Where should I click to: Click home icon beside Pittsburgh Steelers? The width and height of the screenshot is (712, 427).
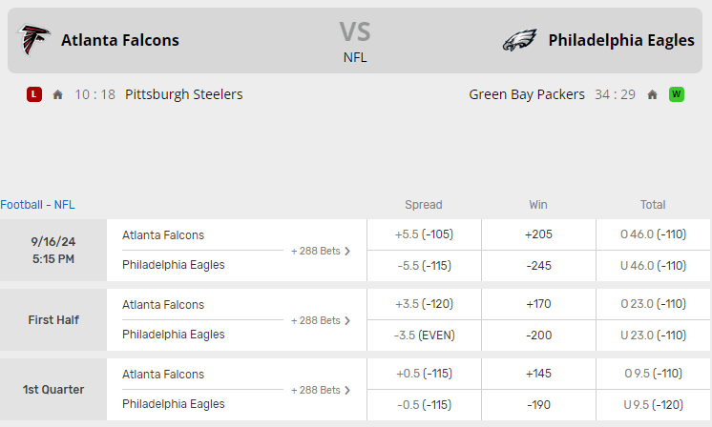(58, 94)
